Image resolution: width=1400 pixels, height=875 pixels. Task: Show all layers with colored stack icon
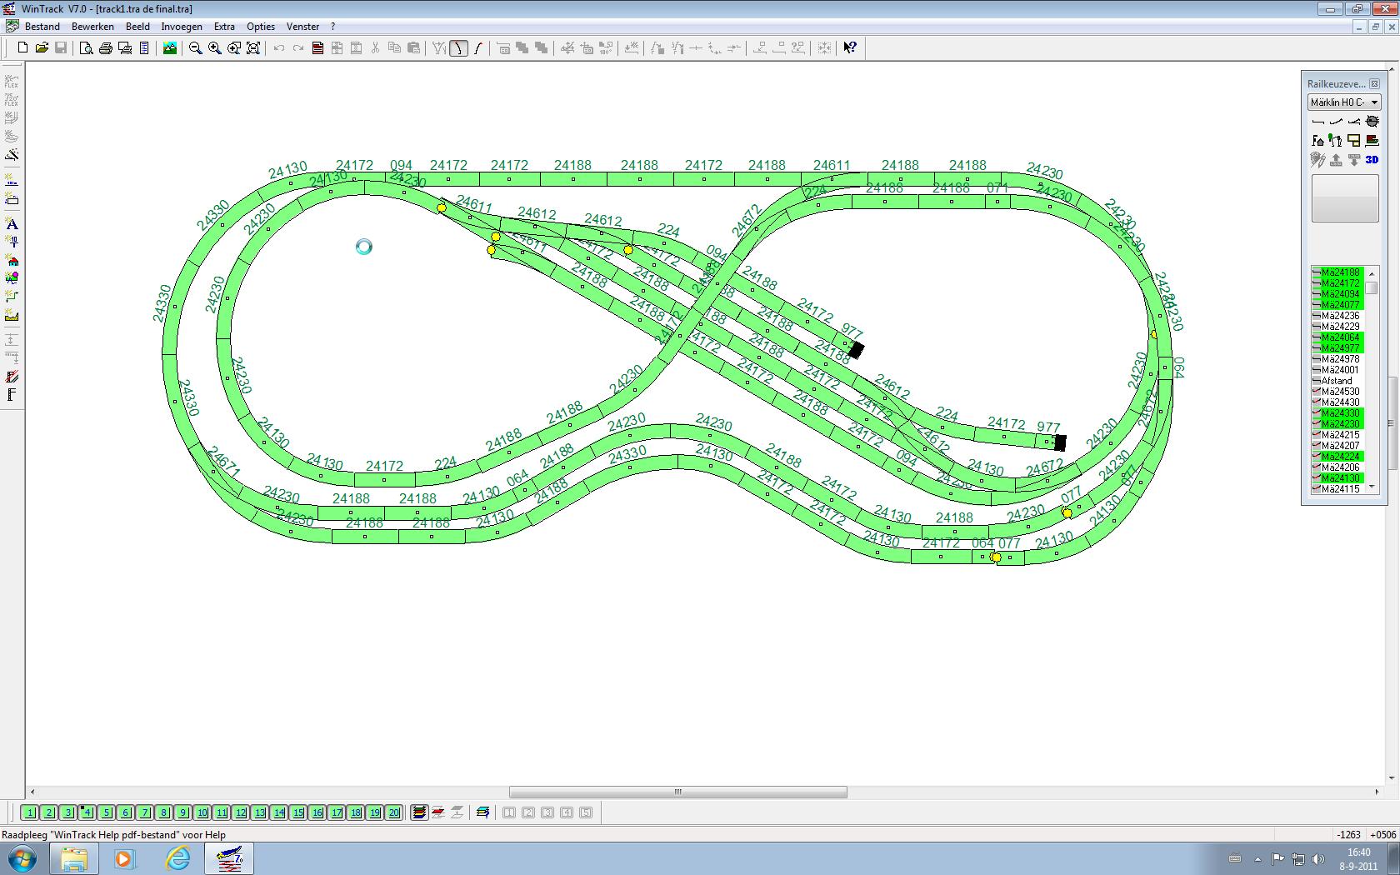point(420,812)
